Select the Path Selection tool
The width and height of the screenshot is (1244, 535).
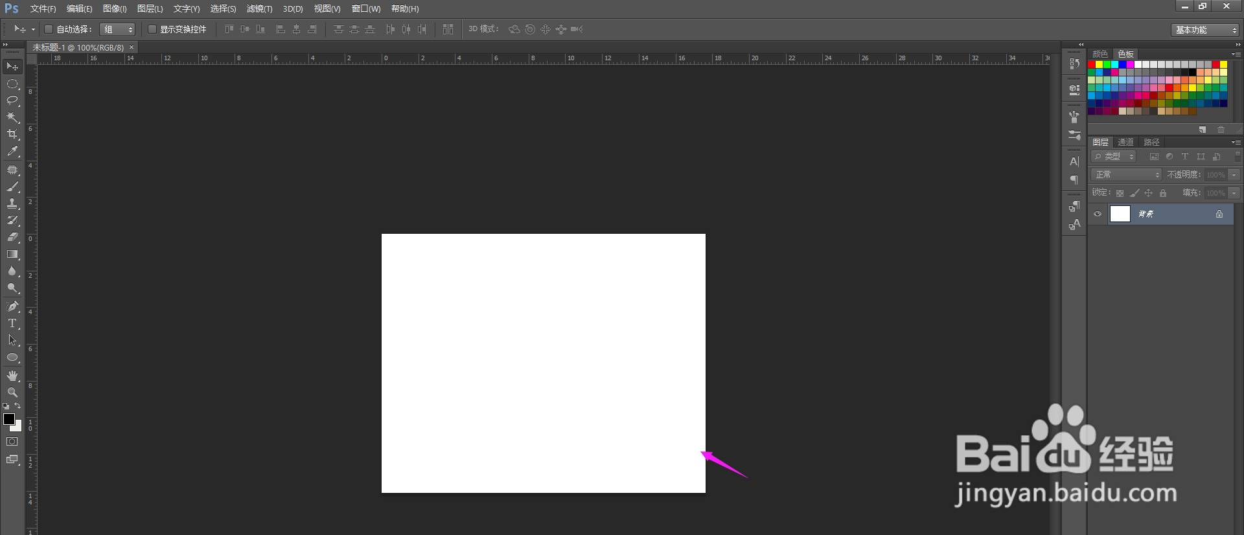12,340
